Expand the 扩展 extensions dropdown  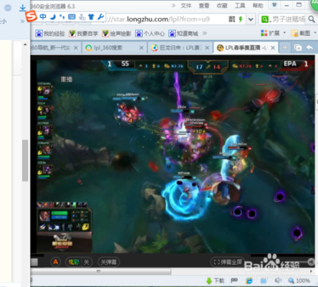(284, 33)
